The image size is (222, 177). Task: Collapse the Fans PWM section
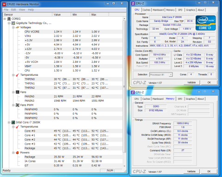click(13, 105)
